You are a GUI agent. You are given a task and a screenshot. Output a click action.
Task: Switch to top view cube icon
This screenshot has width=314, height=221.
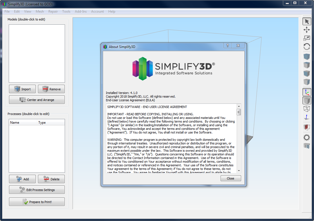pyautogui.click(x=307, y=65)
